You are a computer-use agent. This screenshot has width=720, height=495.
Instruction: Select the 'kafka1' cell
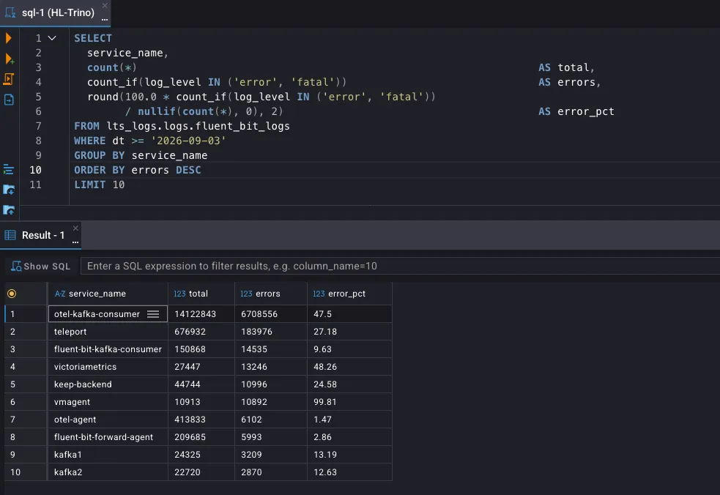[108, 455]
